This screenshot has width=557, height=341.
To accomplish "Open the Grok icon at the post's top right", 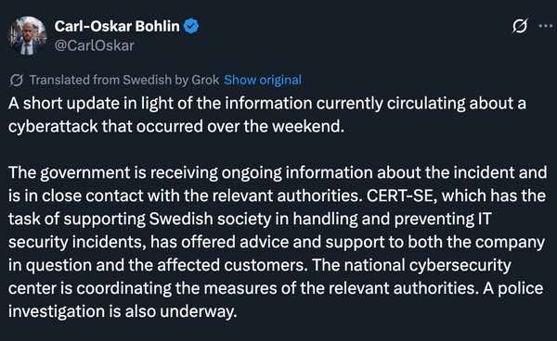I will (520, 26).
